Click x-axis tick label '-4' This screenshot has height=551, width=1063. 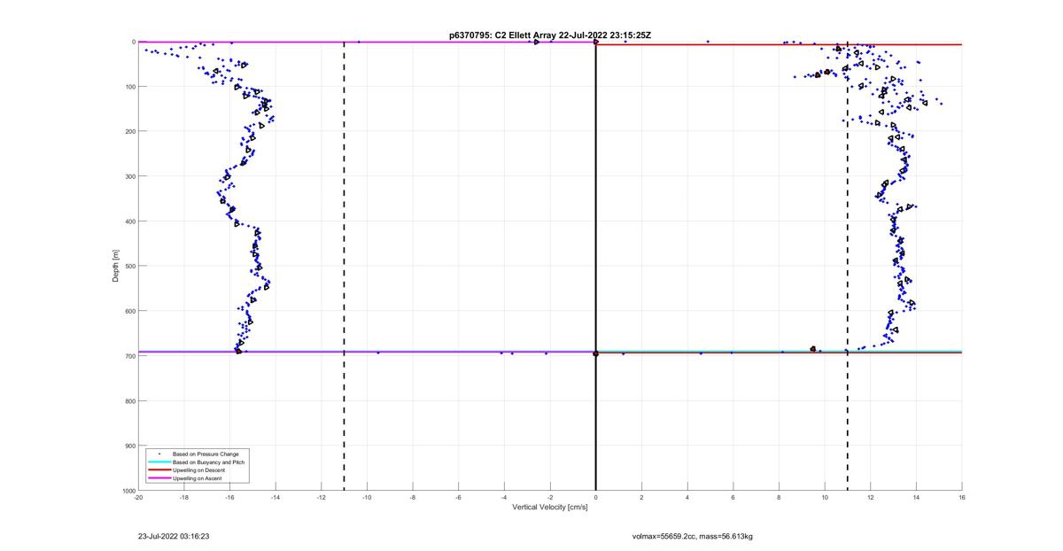[x=504, y=498]
